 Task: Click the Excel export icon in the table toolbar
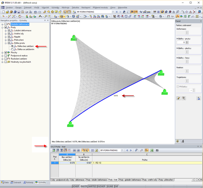tap(152, 150)
